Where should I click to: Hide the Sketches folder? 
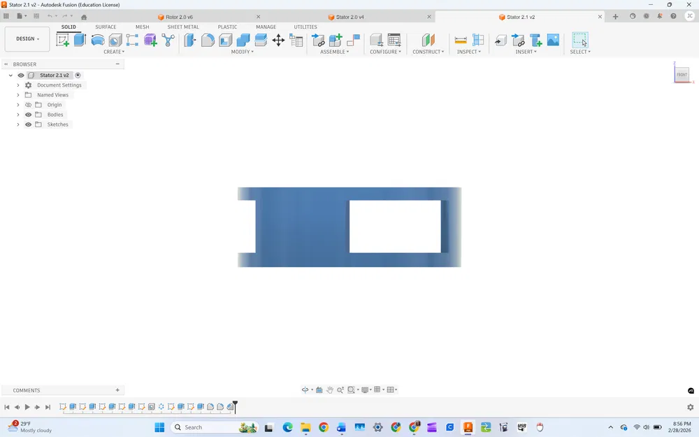pyautogui.click(x=28, y=124)
